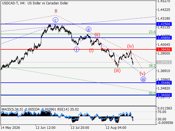
Task: Select the 1.34000 blue price label
Action: tap(164, 95)
